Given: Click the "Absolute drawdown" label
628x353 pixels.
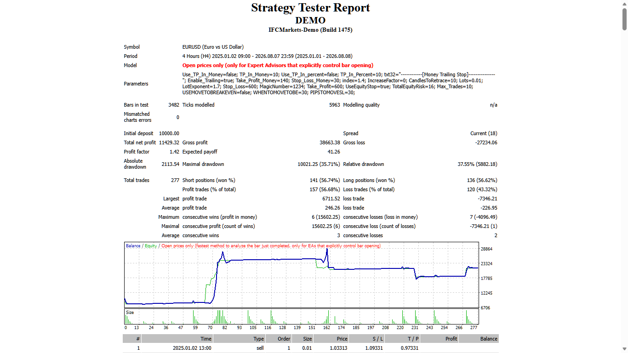Looking at the screenshot, I should 136,164.
